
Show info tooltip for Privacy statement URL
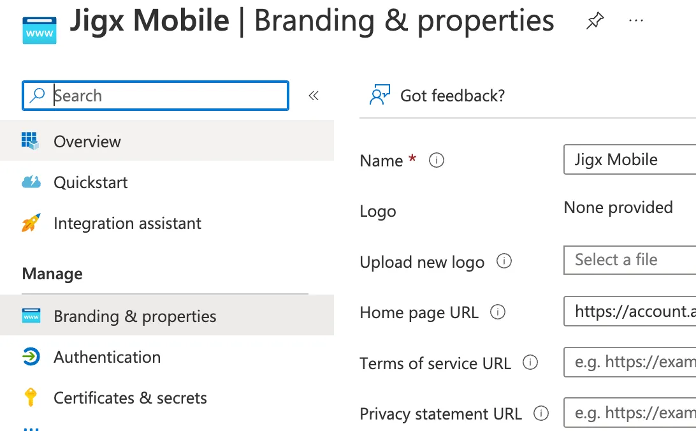pos(540,413)
